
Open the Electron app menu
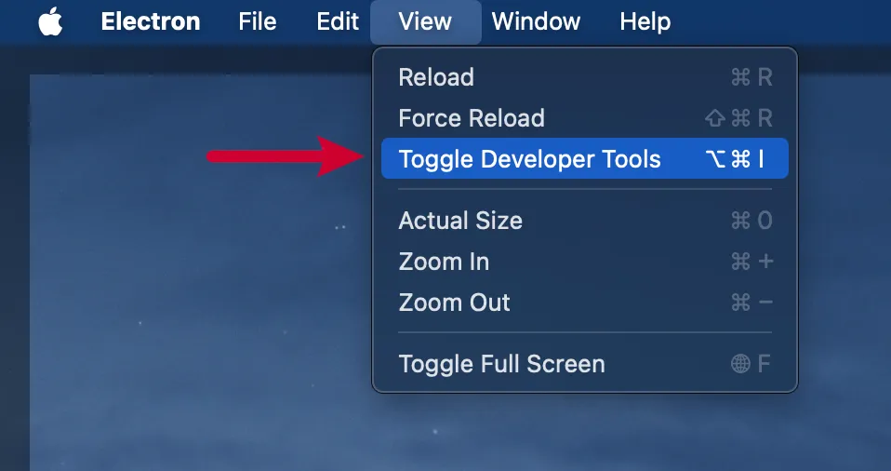(x=150, y=21)
